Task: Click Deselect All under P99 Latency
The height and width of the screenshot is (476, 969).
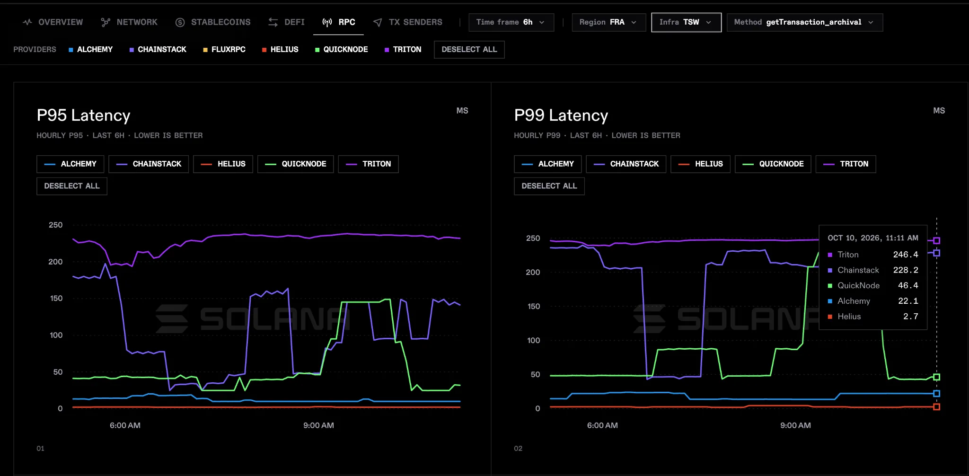Action: tap(549, 186)
